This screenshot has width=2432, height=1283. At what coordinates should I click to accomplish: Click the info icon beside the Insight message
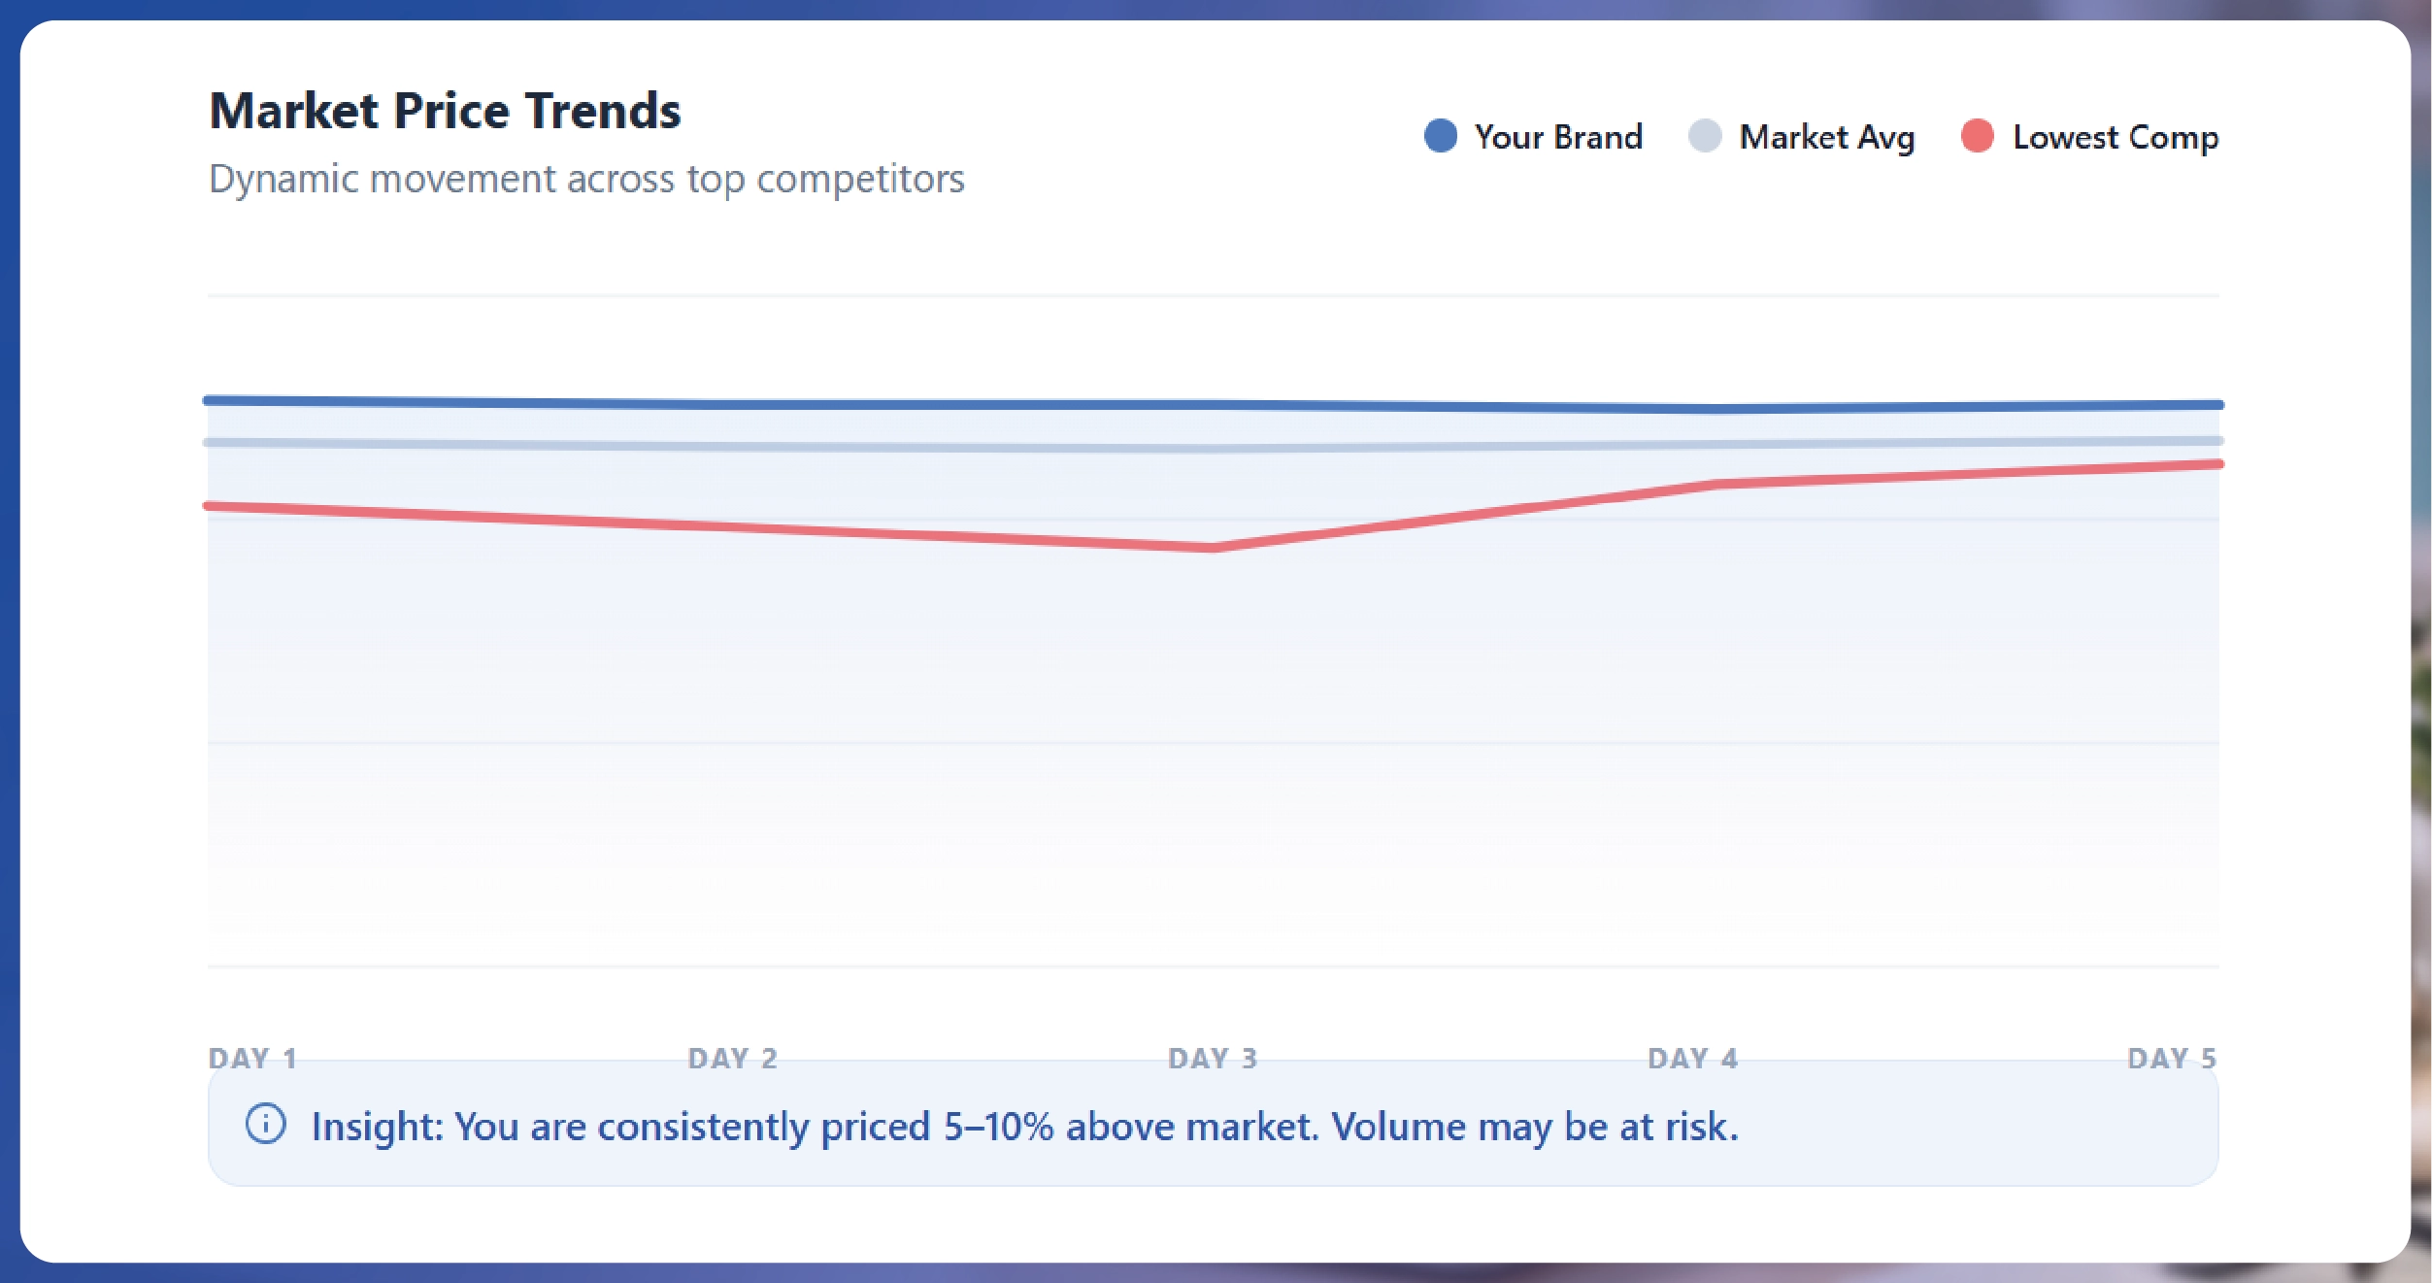pos(265,1124)
